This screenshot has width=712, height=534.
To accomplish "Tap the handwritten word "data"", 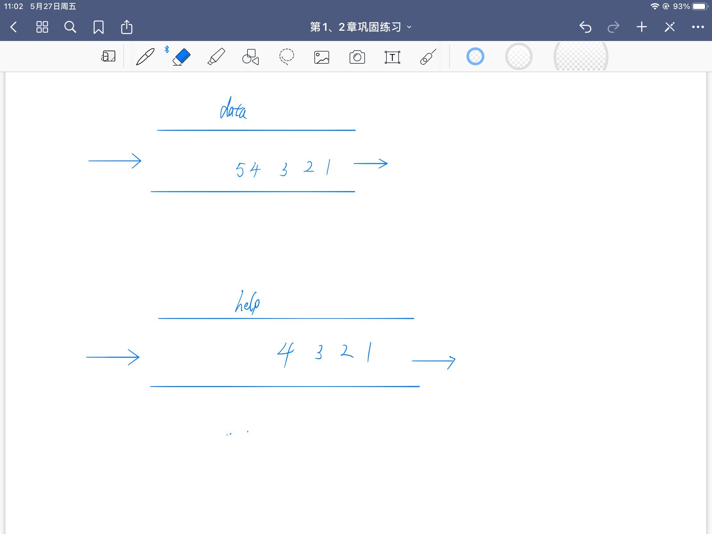I will point(233,108).
